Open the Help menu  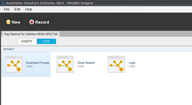[29, 9]
